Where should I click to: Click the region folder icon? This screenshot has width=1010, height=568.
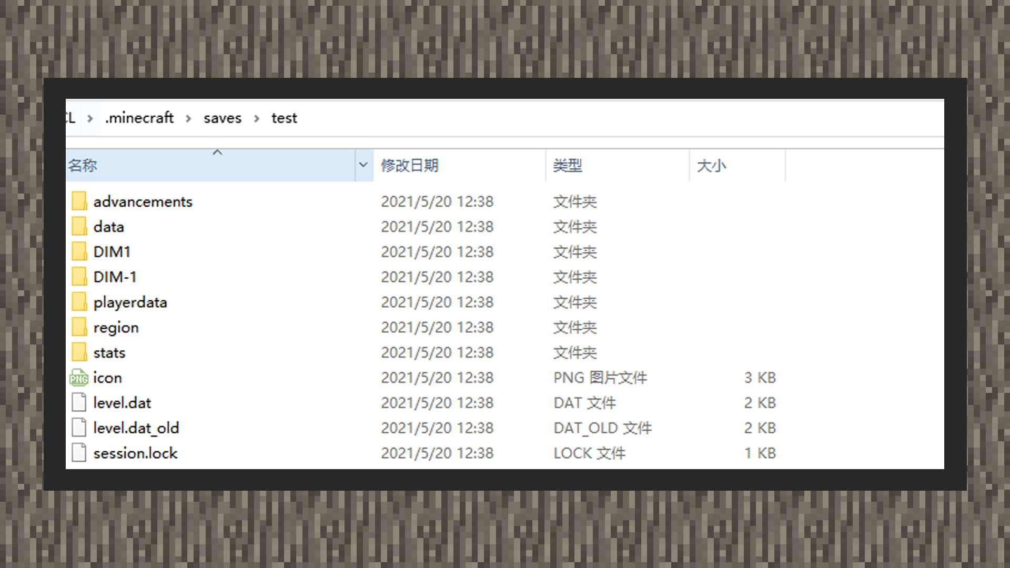pyautogui.click(x=79, y=327)
